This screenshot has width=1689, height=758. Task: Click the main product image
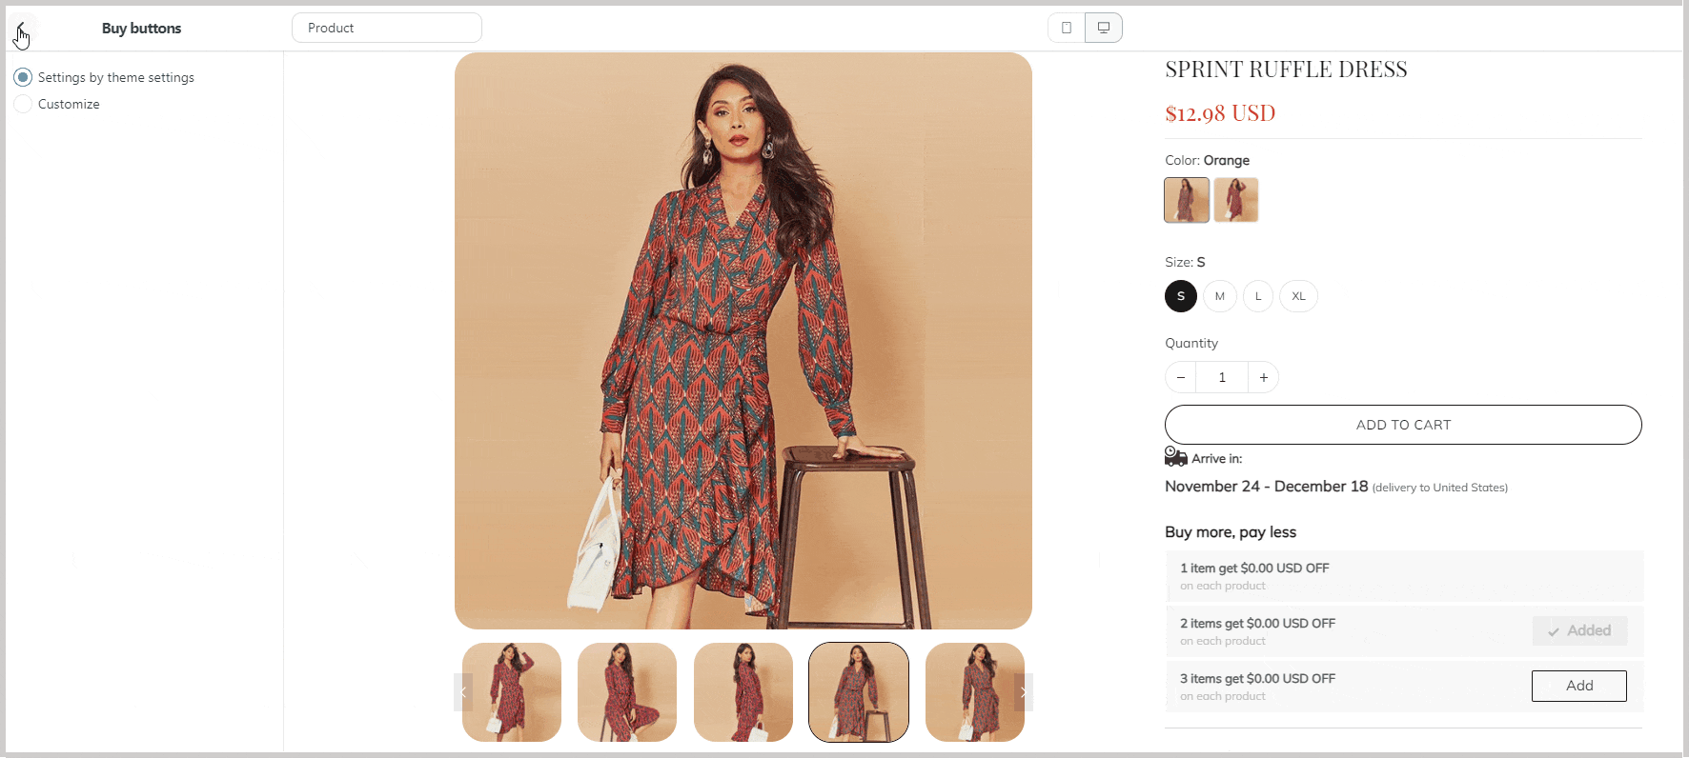(743, 341)
